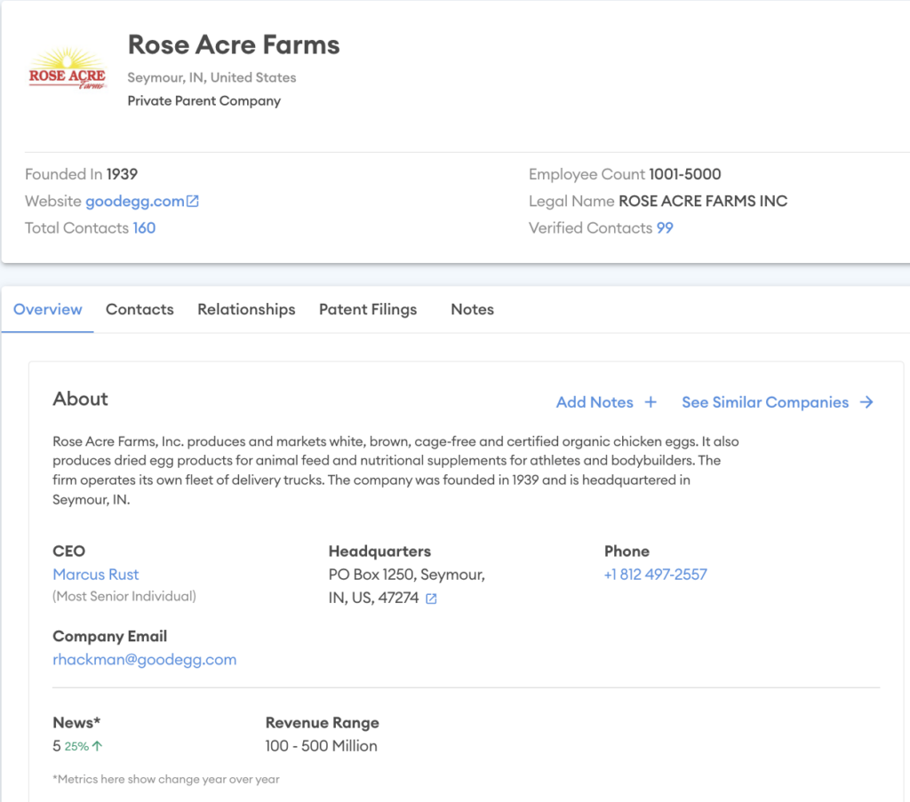Open the Patent Filings tab
Screen dimensions: 910x802
pos(368,310)
